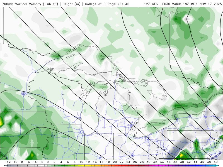Click 'College of DuPage NEXLAB' text

(107, 4)
